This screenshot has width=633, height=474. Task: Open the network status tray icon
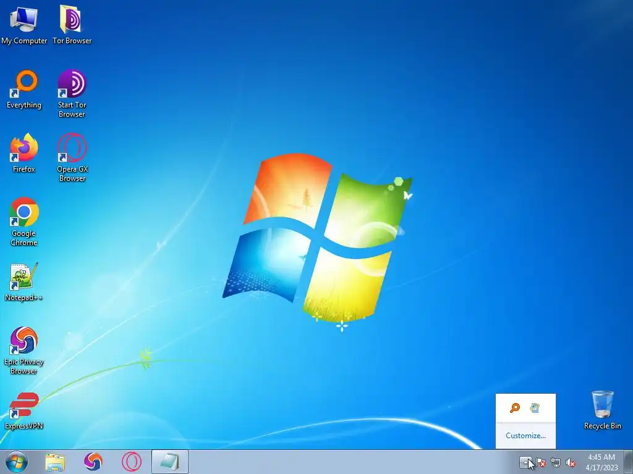pos(556,462)
